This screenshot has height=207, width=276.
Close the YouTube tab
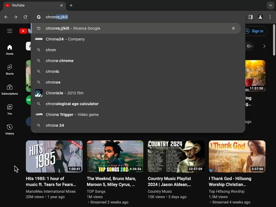pyautogui.click(x=61, y=5)
